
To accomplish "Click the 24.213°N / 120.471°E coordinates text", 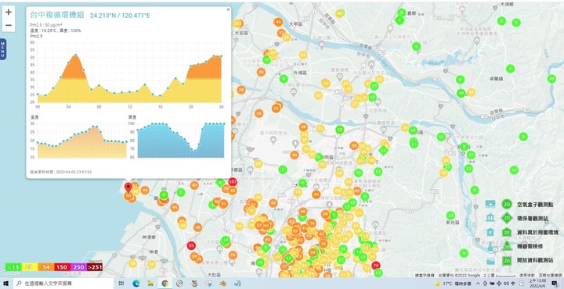I will click(x=120, y=16).
